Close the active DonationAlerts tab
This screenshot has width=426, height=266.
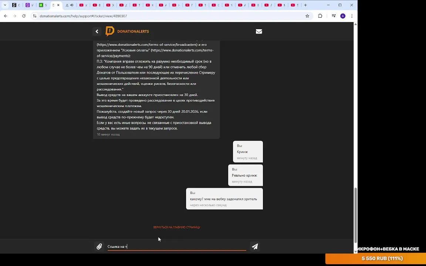coord(58,5)
